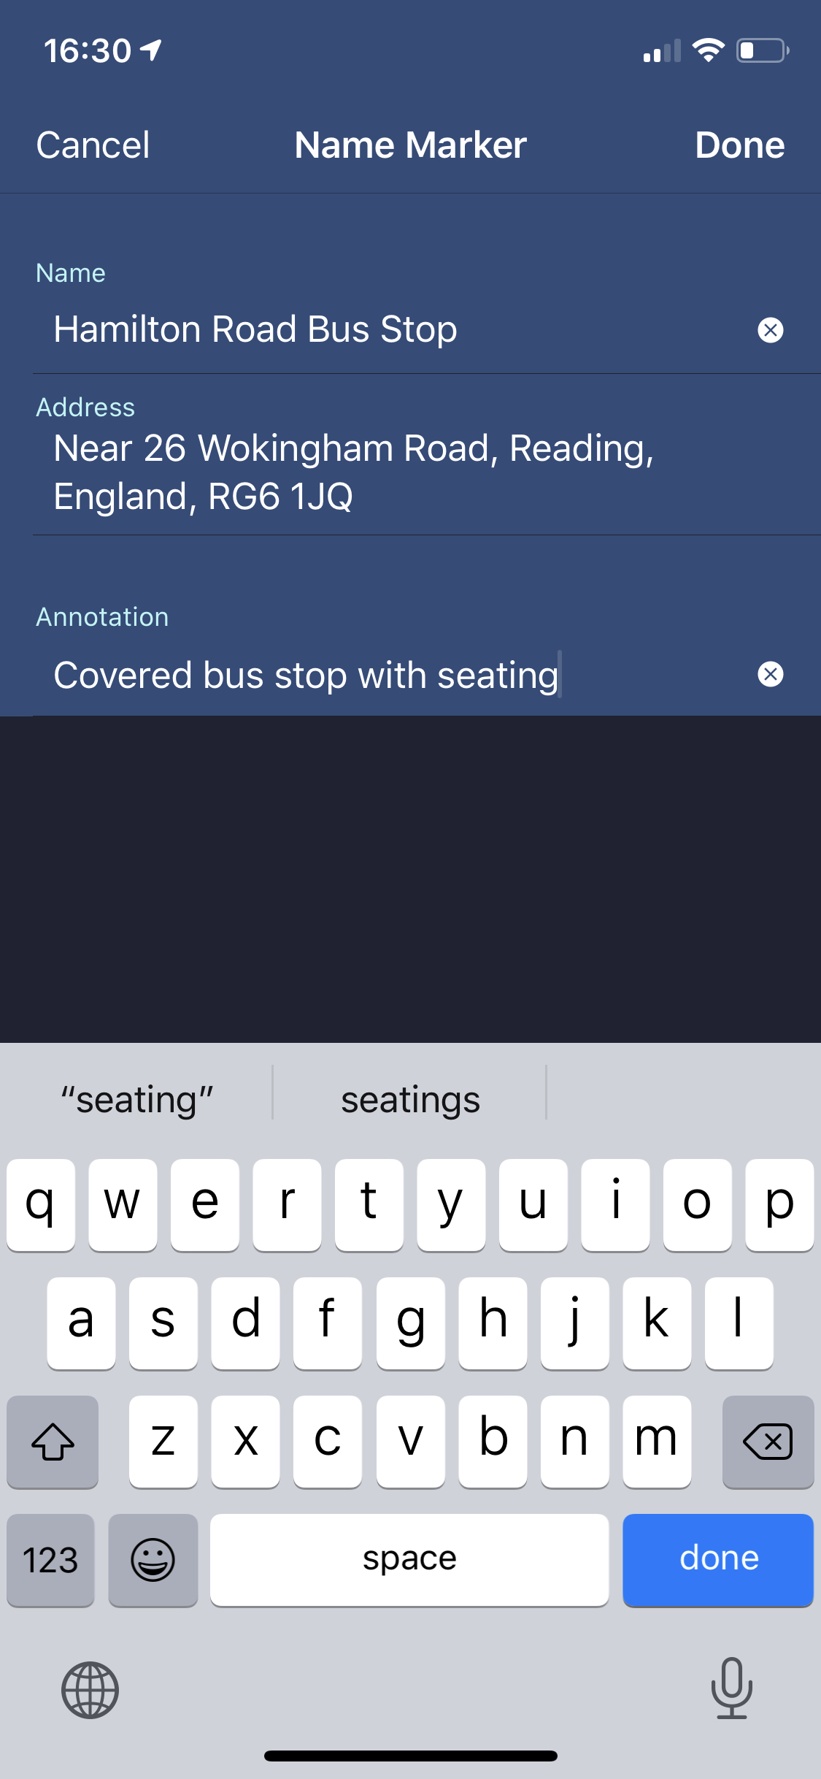Switch keyboard language with globe icon
This screenshot has height=1779, width=821.
(x=90, y=1690)
